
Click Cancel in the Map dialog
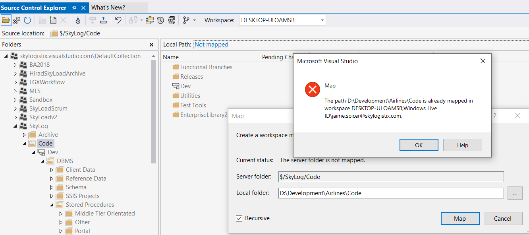click(x=503, y=218)
